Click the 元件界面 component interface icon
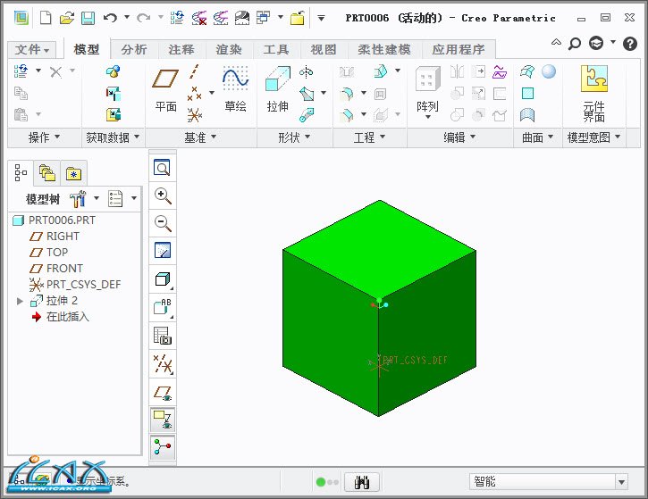 click(593, 91)
